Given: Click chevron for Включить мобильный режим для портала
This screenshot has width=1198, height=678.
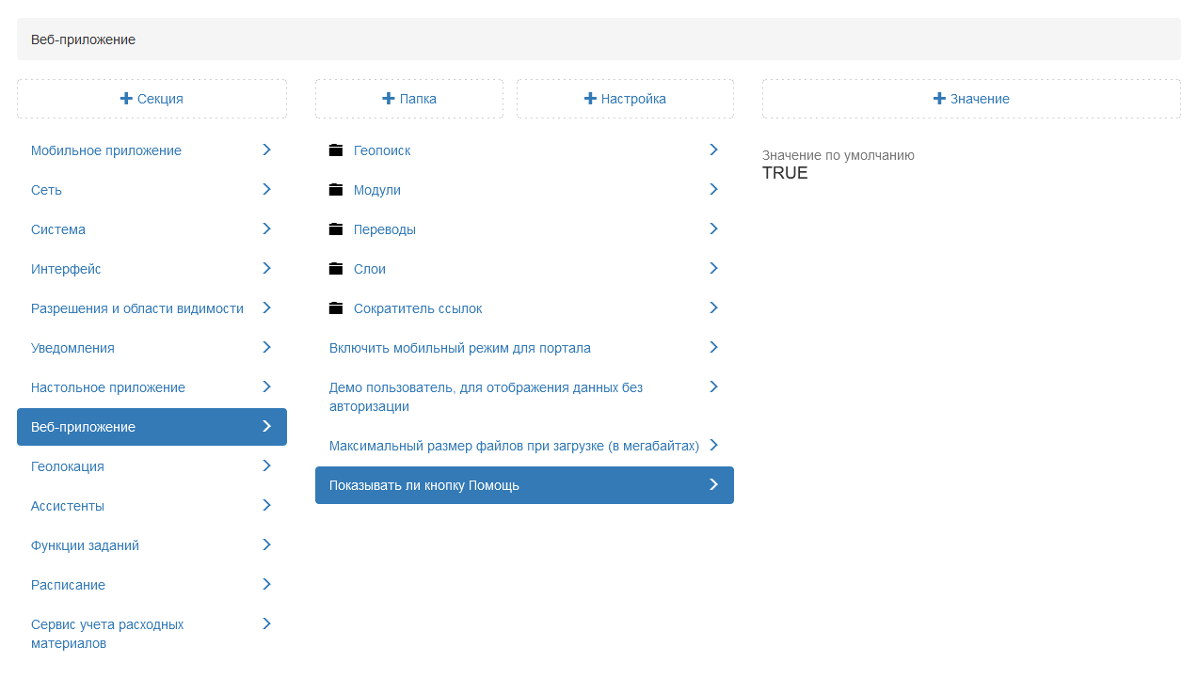Looking at the screenshot, I should [713, 347].
